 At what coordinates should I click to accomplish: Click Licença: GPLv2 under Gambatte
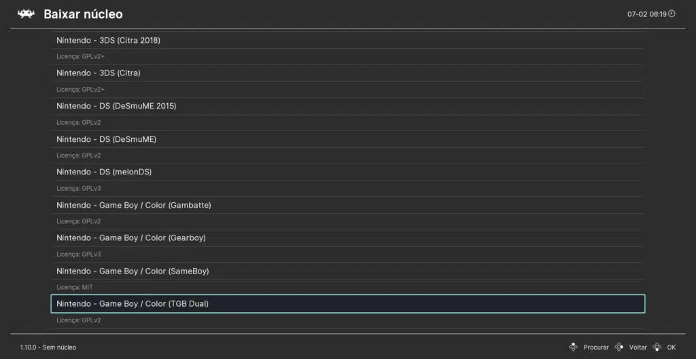(79, 221)
